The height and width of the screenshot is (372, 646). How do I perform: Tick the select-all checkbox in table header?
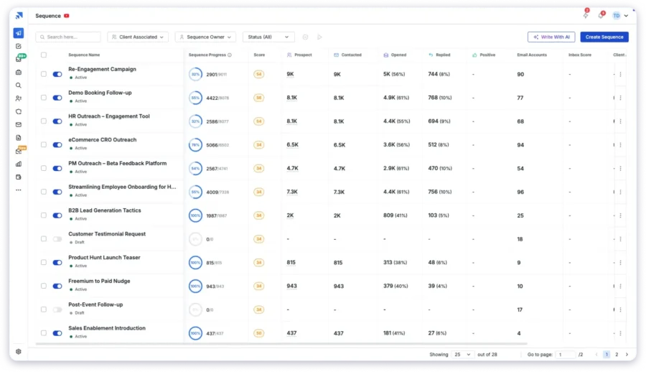click(44, 55)
